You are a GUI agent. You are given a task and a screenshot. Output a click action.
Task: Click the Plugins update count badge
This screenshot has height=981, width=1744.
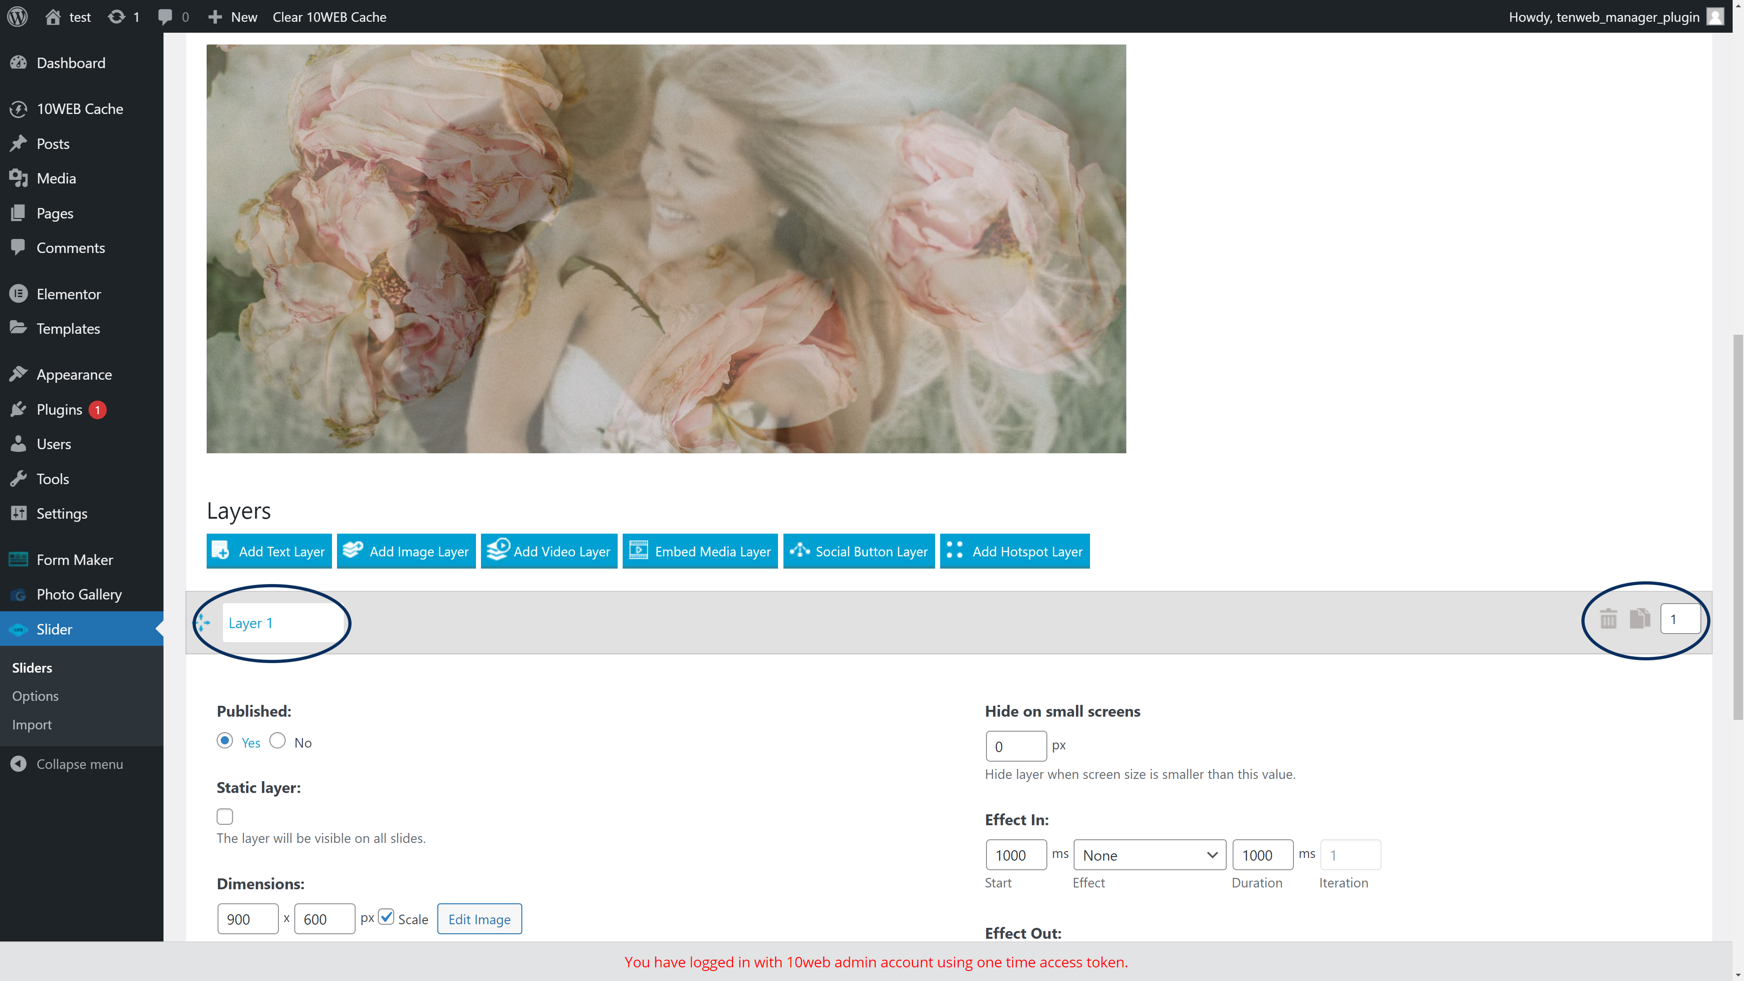[x=98, y=410]
